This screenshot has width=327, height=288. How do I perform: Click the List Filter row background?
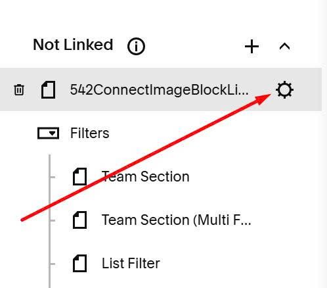pos(219,263)
